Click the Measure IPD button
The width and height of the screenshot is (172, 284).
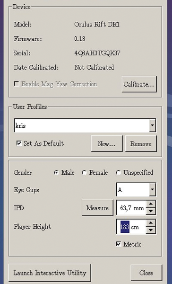tap(97, 208)
